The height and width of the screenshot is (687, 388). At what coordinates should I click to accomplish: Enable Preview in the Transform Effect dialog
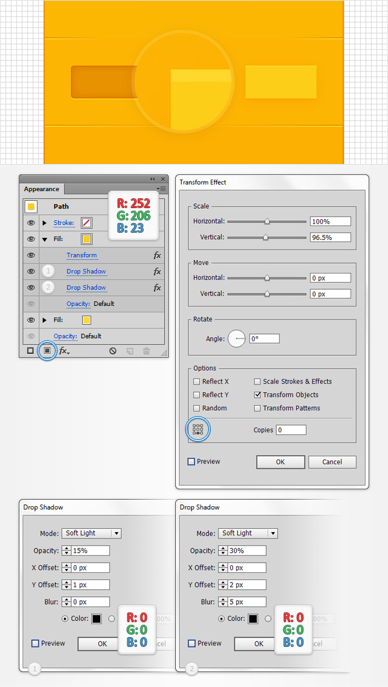(x=191, y=461)
